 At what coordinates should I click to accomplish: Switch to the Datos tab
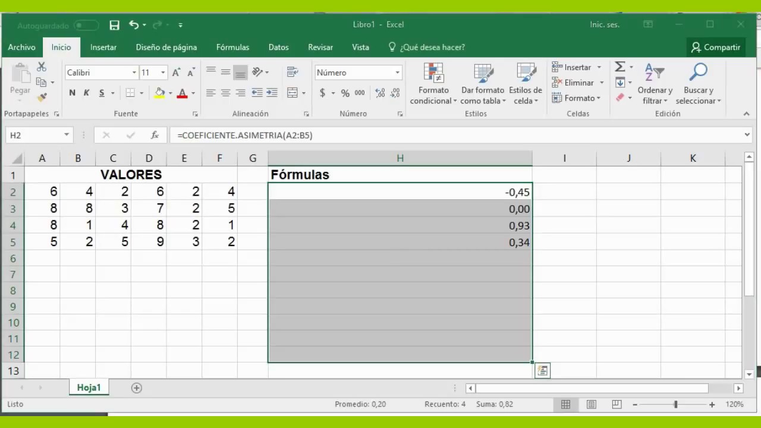(x=278, y=47)
